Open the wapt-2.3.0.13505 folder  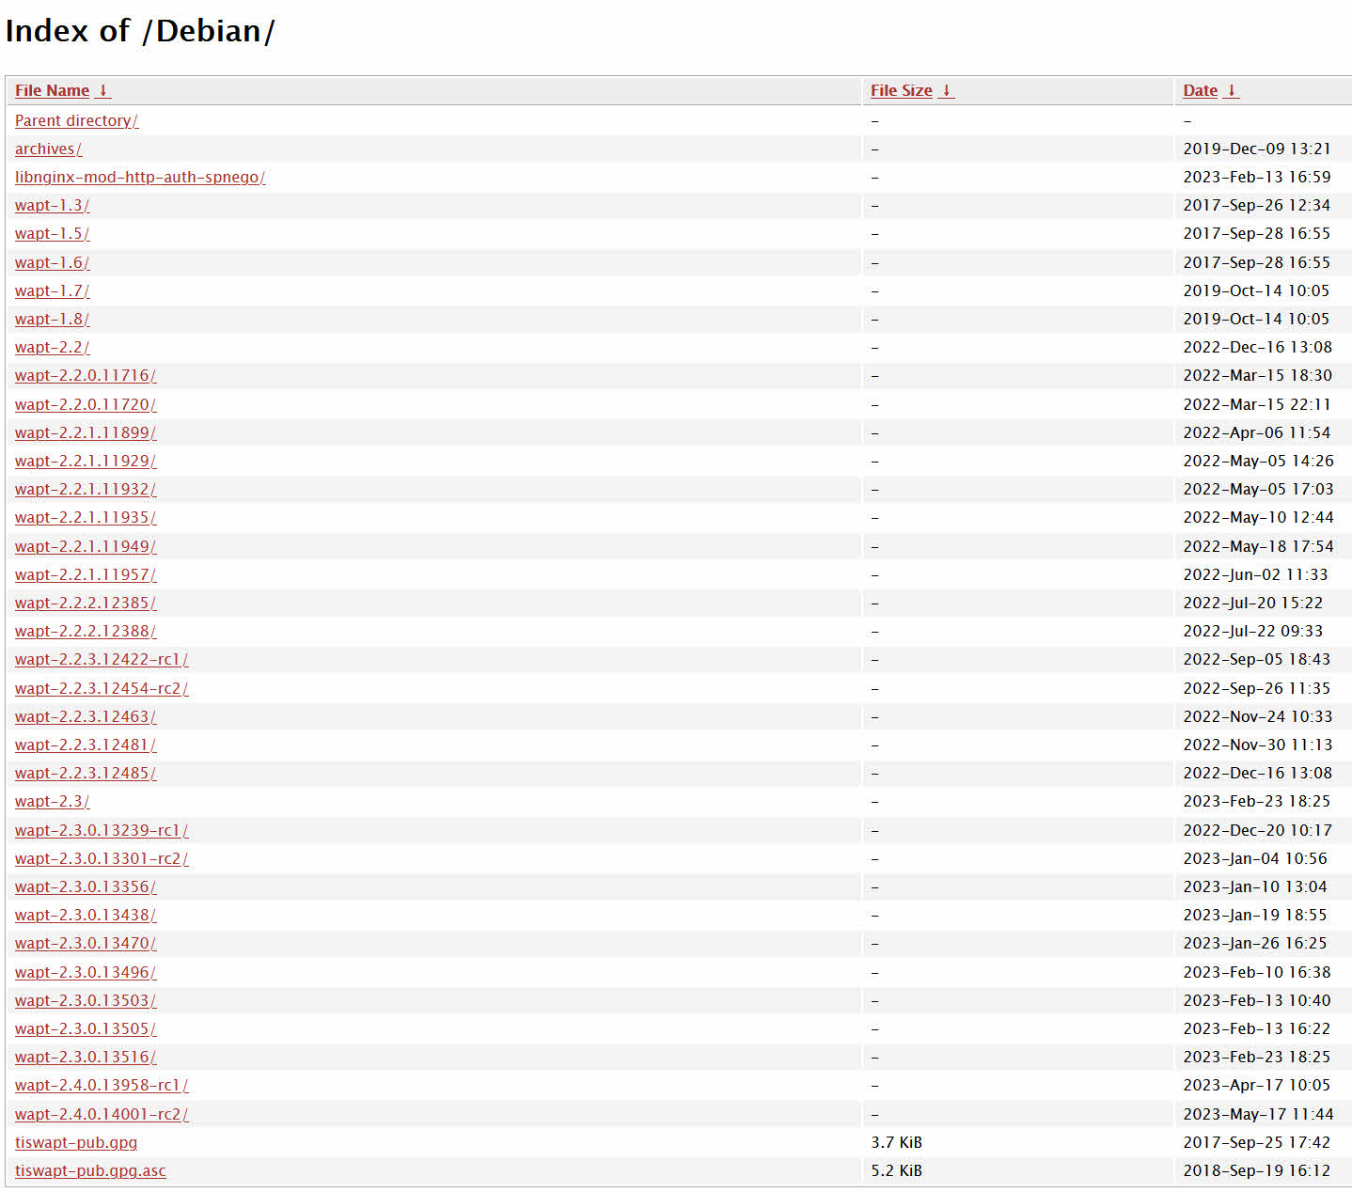pos(86,1028)
